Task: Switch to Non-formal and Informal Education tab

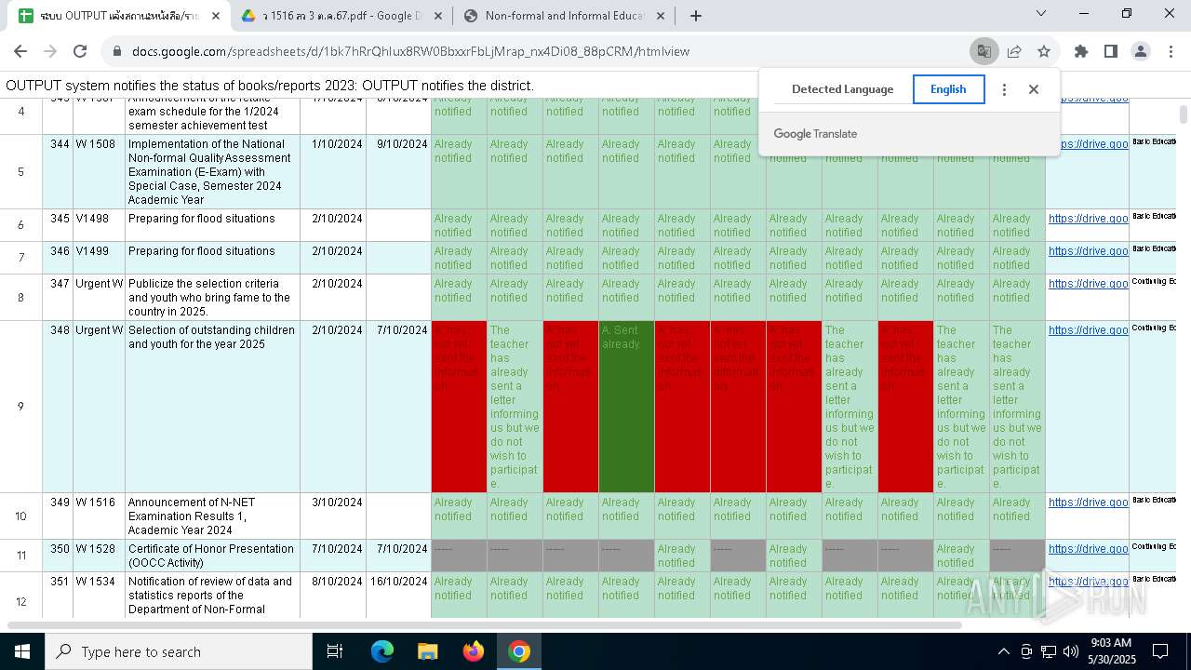Action: click(563, 16)
